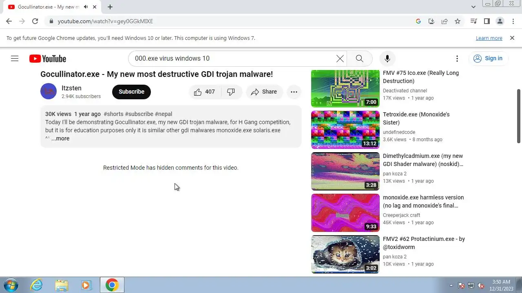Open the volume tray icon
522x293 pixels.
pyautogui.click(x=481, y=285)
